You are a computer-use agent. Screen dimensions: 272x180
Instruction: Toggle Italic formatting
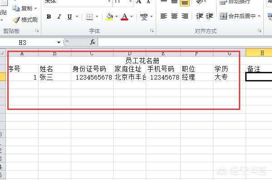point(59,17)
